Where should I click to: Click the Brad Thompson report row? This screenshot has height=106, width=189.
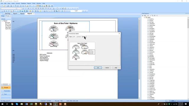(45, 56)
